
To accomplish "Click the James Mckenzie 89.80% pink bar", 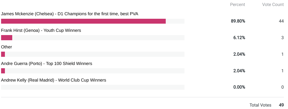I will pos(83,21).
